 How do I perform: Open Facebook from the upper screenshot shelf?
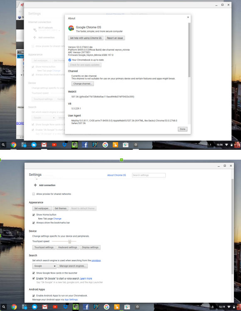(x=85, y=145)
